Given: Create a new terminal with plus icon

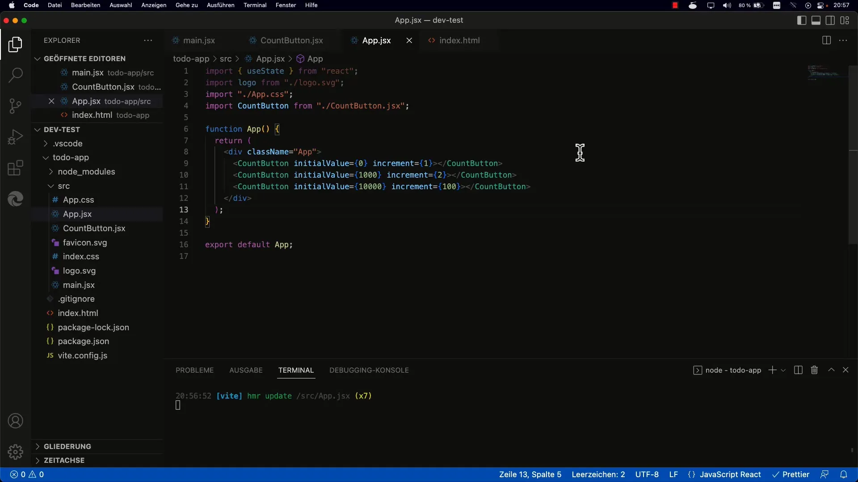Looking at the screenshot, I should (x=772, y=370).
